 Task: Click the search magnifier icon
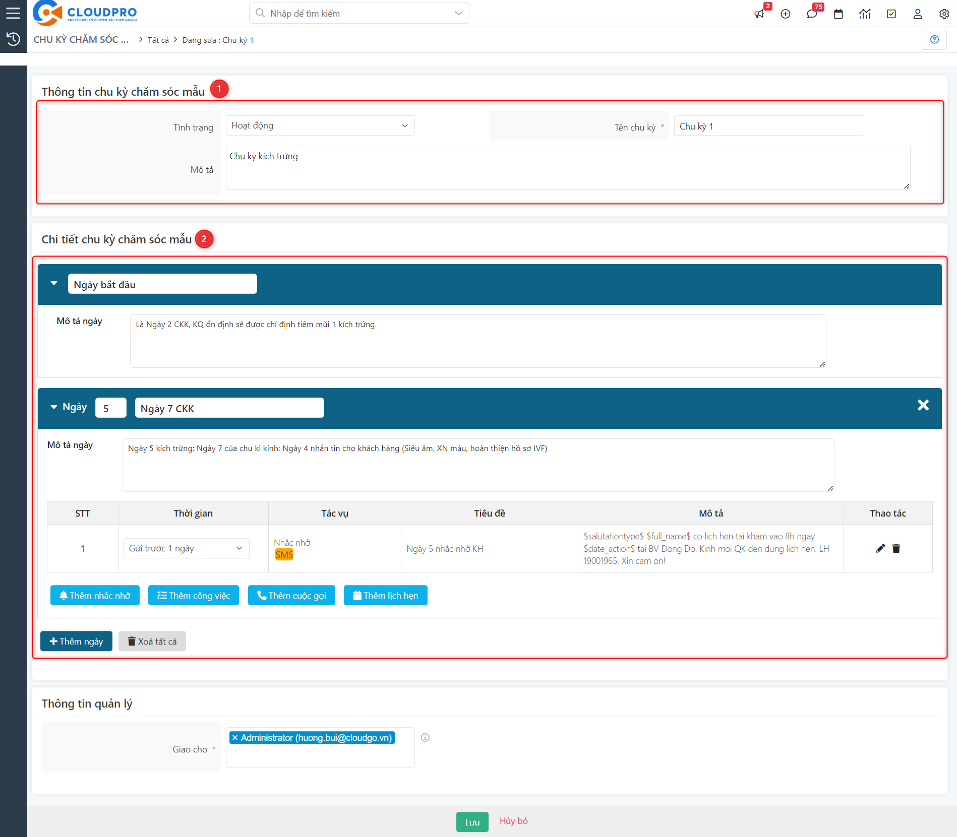coord(260,13)
